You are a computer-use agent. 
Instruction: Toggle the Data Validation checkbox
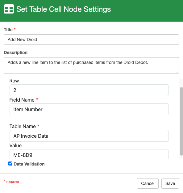pyautogui.click(x=10, y=164)
